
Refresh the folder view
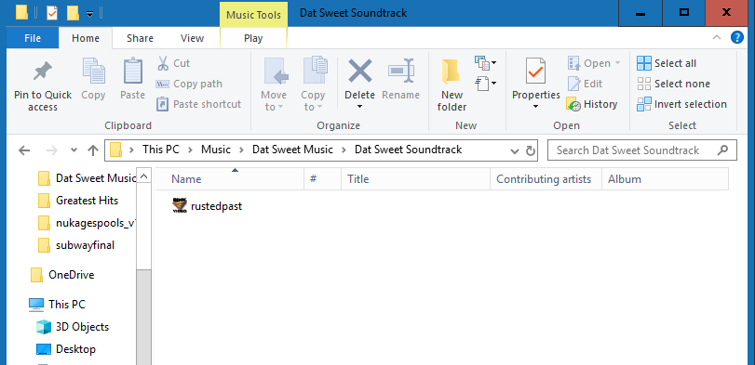530,151
